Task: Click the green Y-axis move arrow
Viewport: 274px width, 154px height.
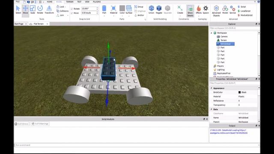Action: pyautogui.click(x=108, y=46)
